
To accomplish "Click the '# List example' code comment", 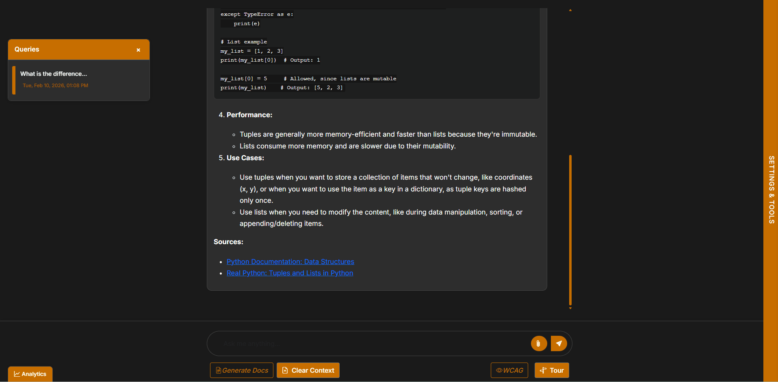I will [244, 42].
